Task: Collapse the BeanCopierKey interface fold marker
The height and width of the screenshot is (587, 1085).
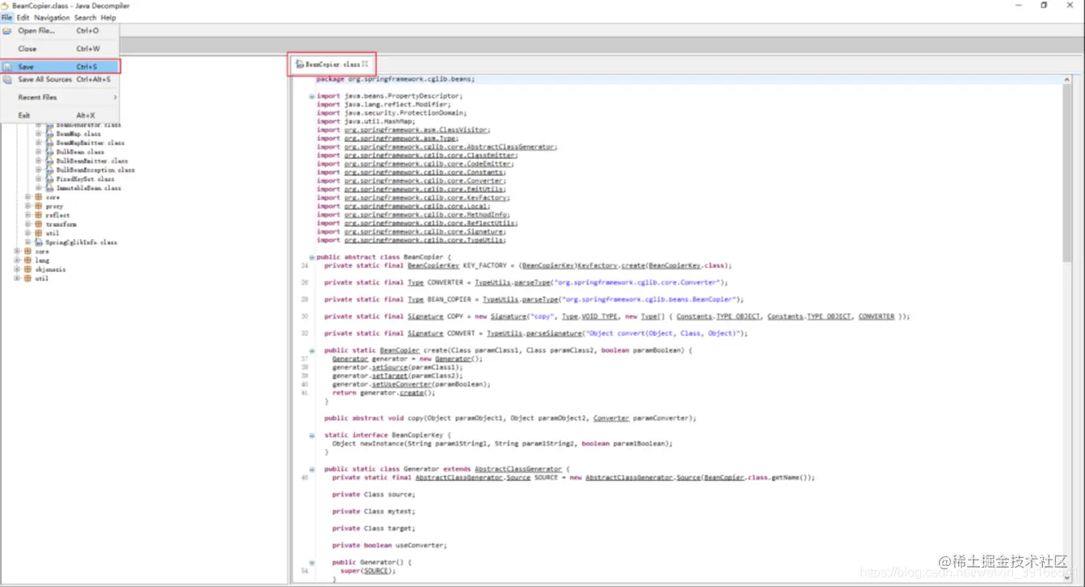Action: pyautogui.click(x=312, y=435)
